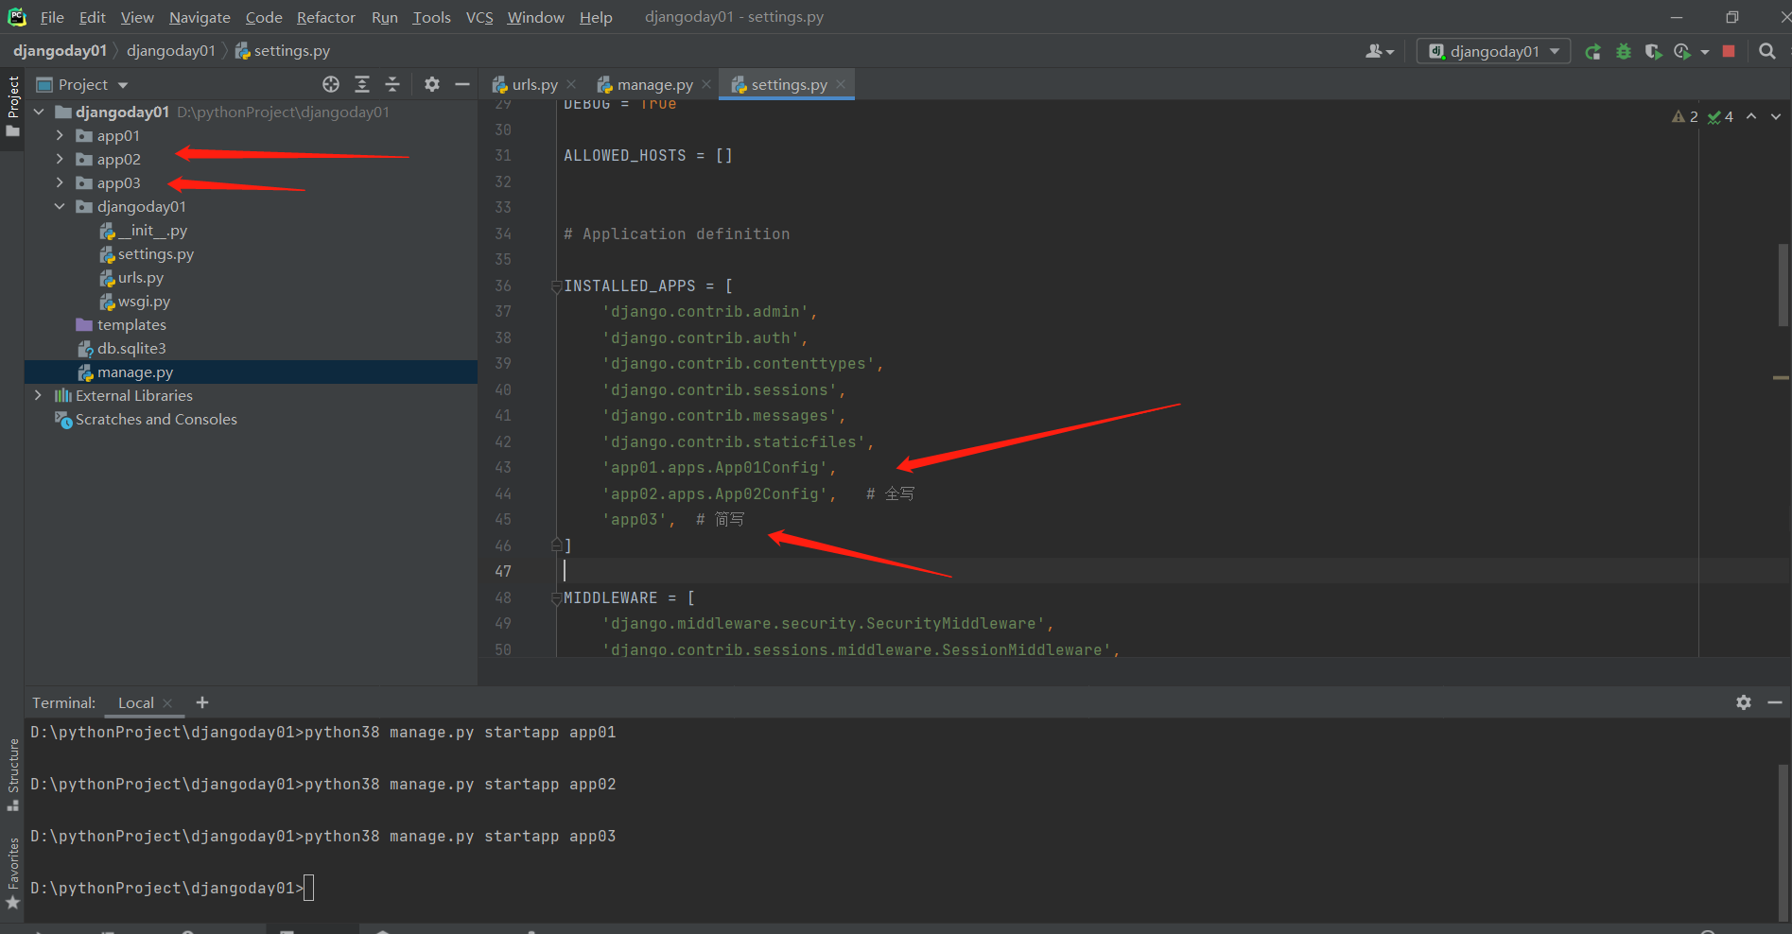Close the manage.py editor tab
Image resolution: width=1792 pixels, height=934 pixels.
706,85
